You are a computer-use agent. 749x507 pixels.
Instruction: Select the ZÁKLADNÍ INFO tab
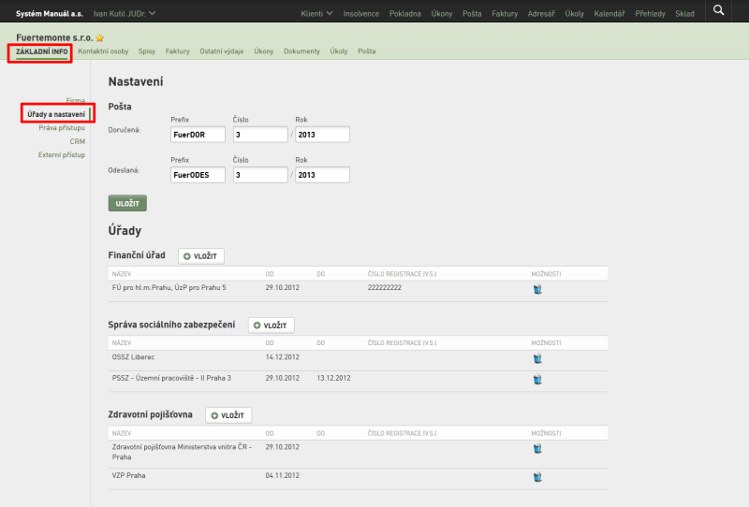tap(42, 51)
